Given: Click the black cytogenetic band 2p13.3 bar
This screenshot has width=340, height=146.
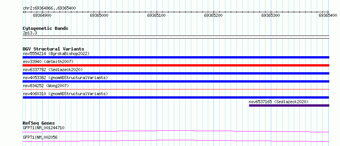Looking at the screenshot, I should point(176,37).
